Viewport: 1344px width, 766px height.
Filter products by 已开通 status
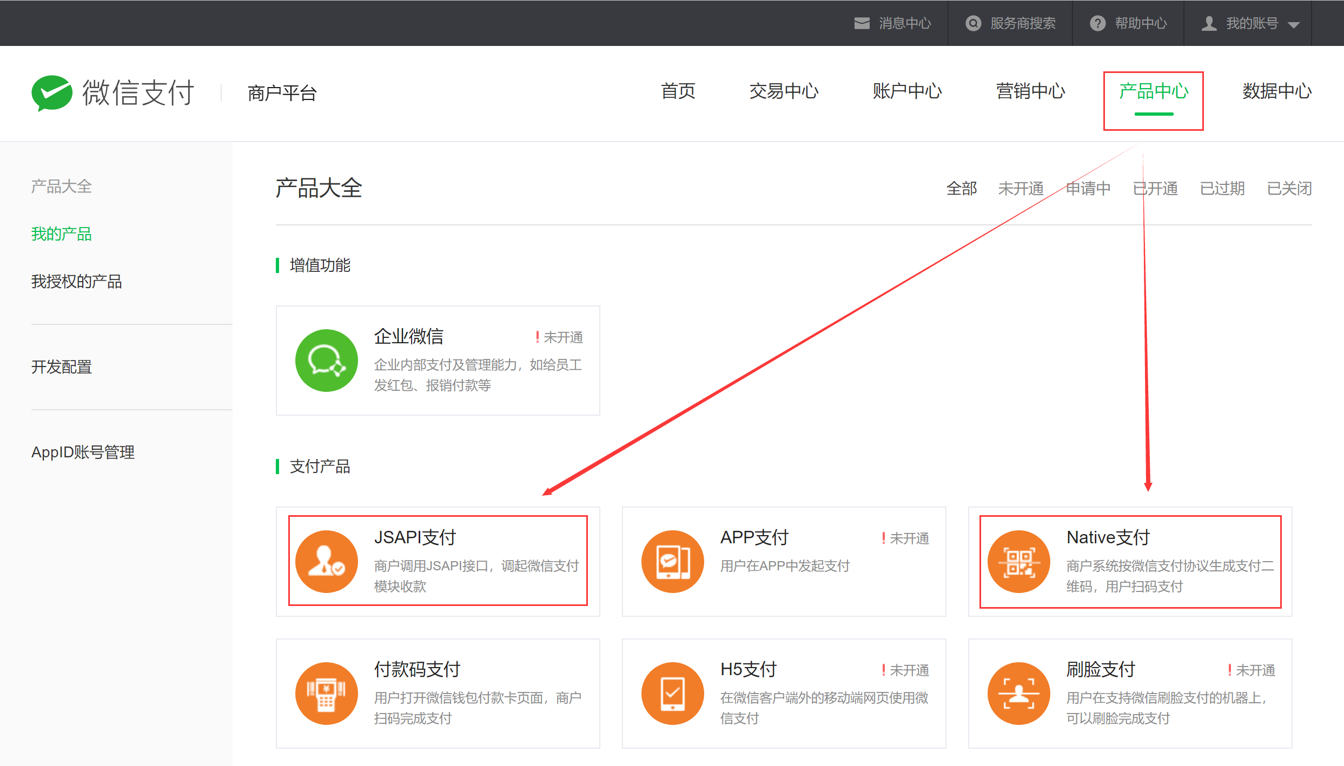[1155, 189]
